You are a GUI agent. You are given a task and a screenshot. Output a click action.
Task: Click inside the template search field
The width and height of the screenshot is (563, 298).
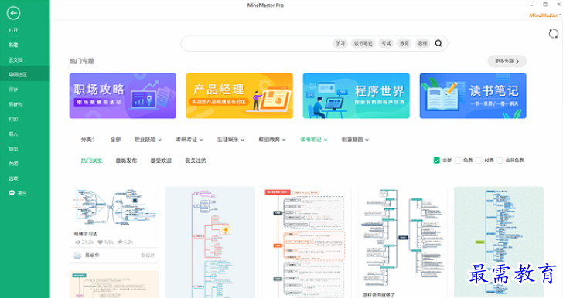coord(257,43)
